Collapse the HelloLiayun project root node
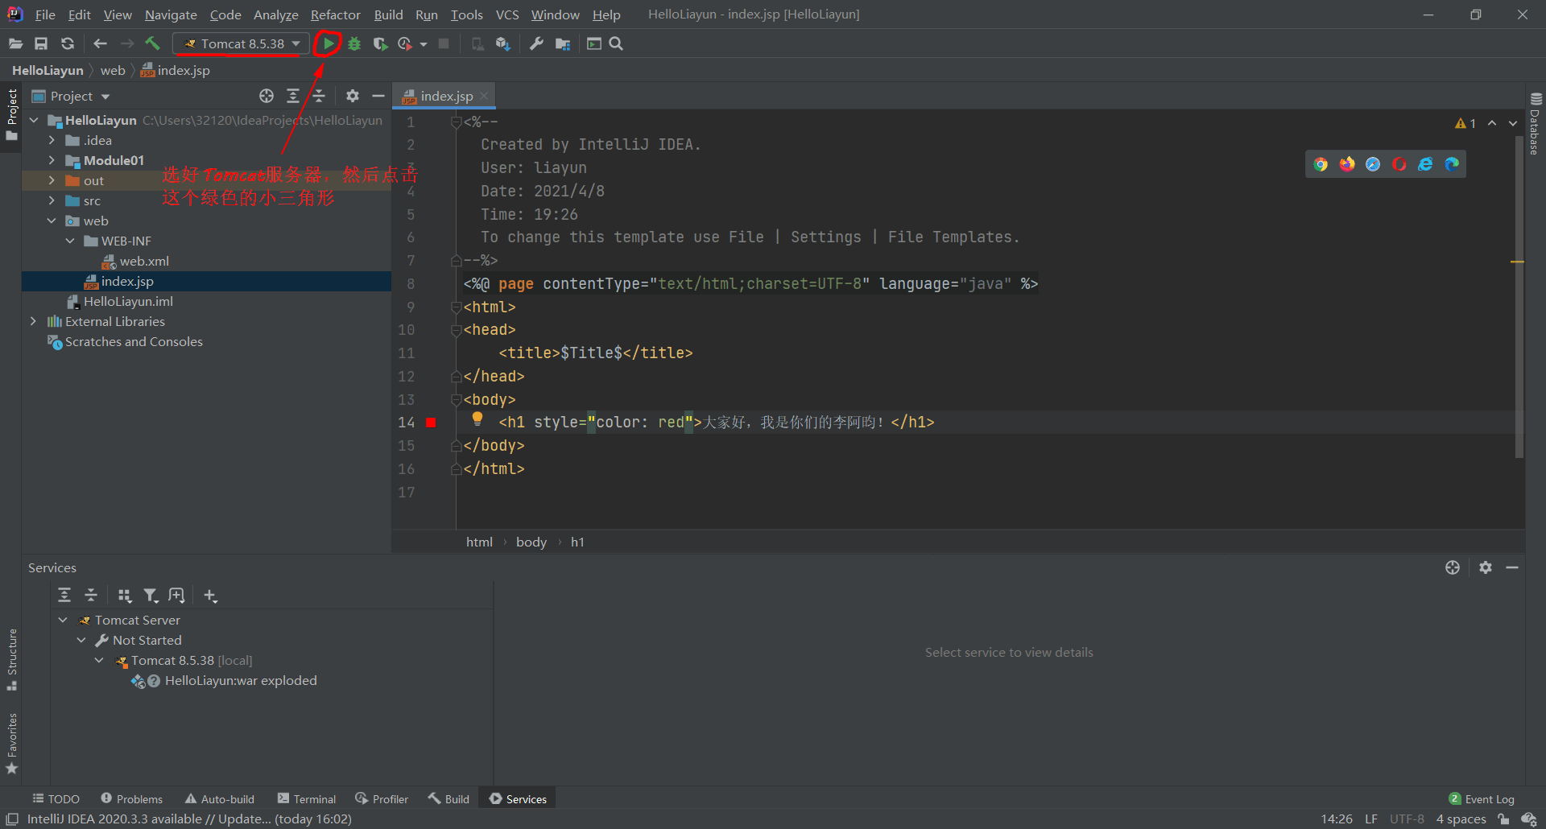The height and width of the screenshot is (829, 1546). click(x=34, y=120)
